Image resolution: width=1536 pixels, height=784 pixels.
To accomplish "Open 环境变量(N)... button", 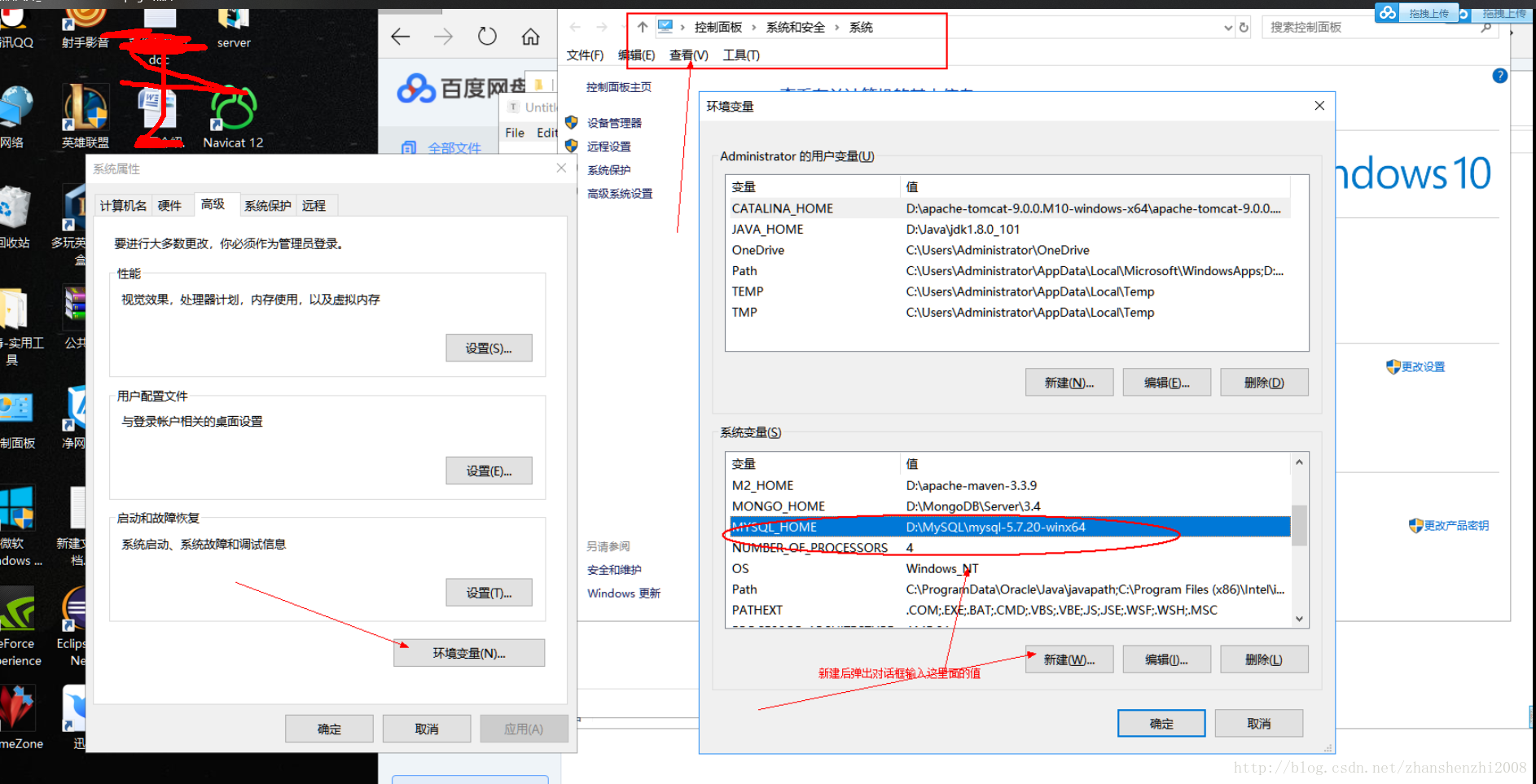I will pos(469,653).
